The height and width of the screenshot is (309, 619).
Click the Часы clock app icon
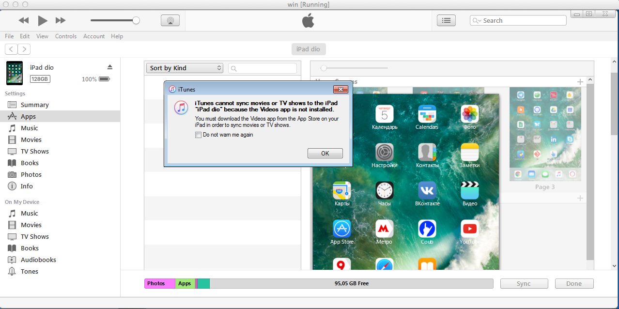385,190
